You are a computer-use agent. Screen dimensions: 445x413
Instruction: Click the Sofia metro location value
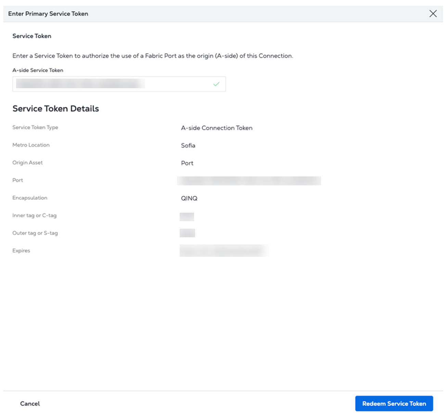(188, 146)
